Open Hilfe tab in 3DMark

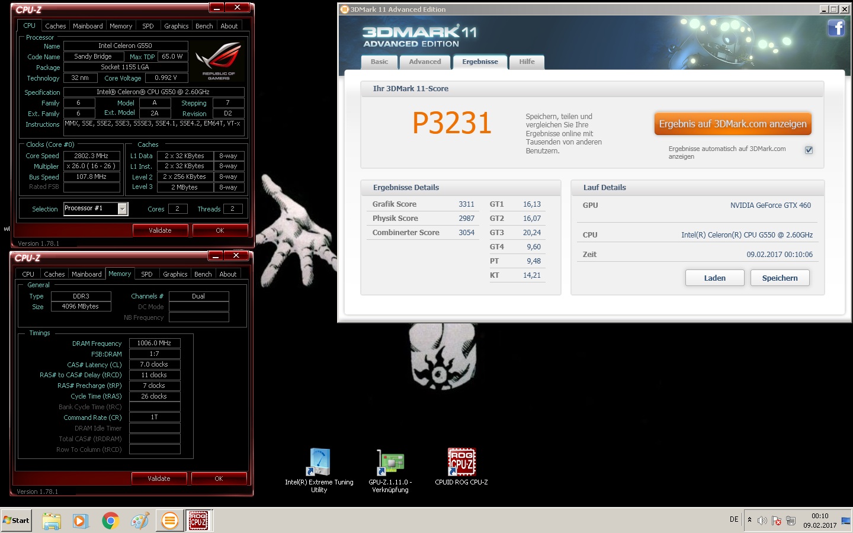pyautogui.click(x=527, y=62)
